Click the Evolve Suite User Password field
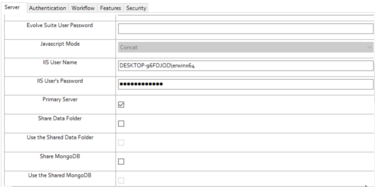This screenshot has height=187, width=375. pos(245,29)
